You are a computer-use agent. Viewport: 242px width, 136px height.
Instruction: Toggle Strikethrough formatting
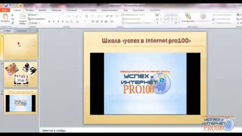(67, 22)
